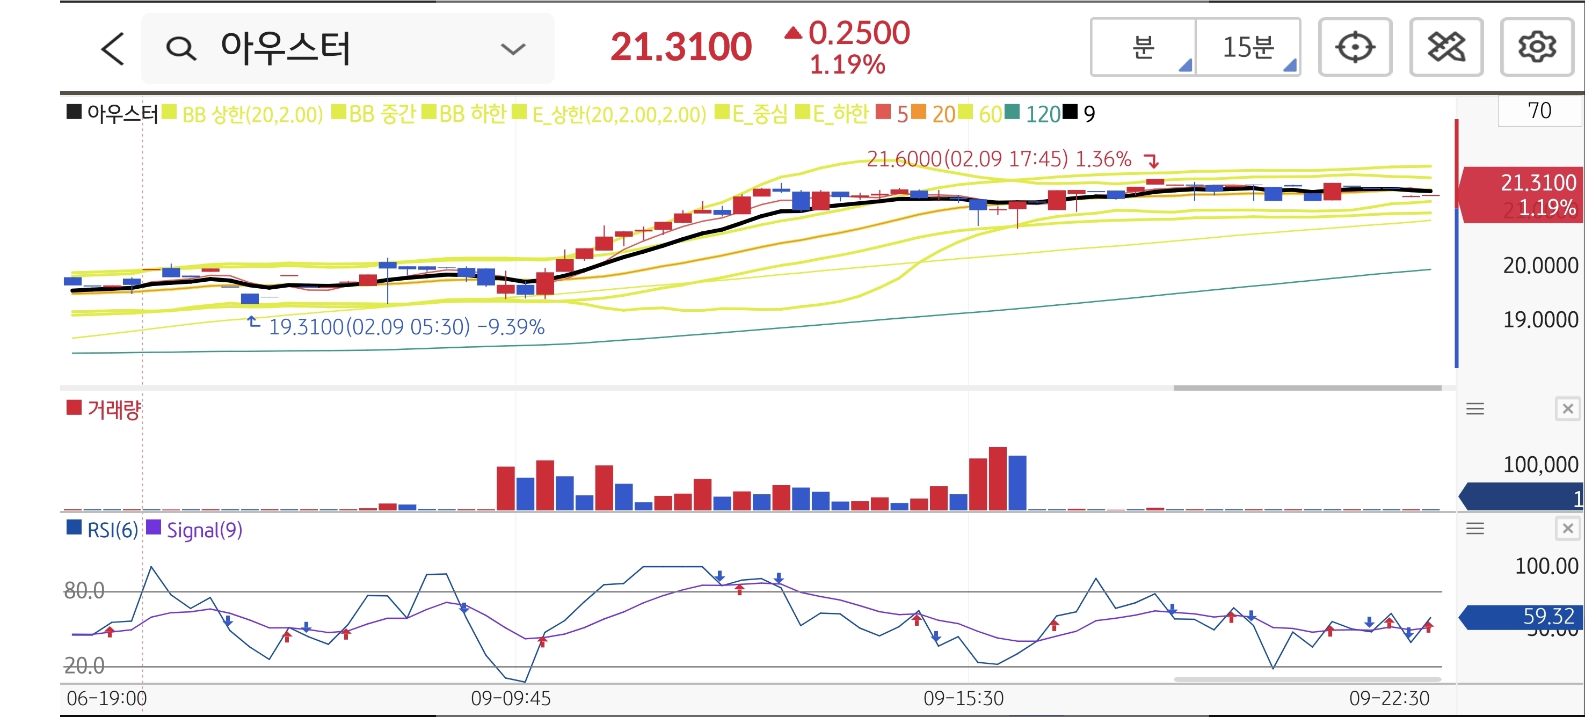1585x717 pixels.
Task: Click the horizontal chart scrollbar thumb
Action: point(1307,388)
